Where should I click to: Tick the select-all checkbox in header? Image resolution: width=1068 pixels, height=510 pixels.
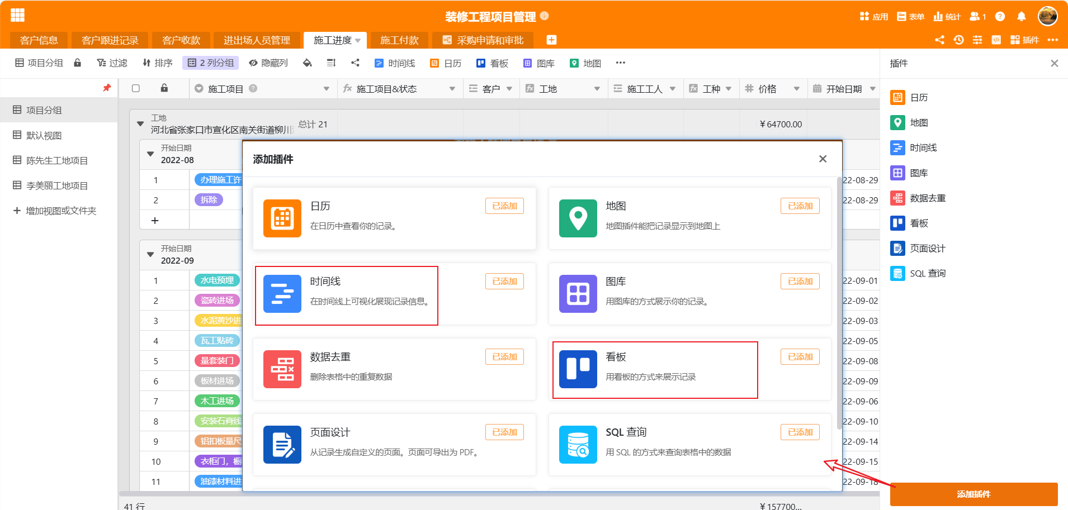(136, 88)
